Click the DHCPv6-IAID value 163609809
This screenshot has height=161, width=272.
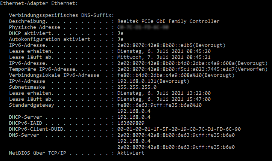click(131, 123)
